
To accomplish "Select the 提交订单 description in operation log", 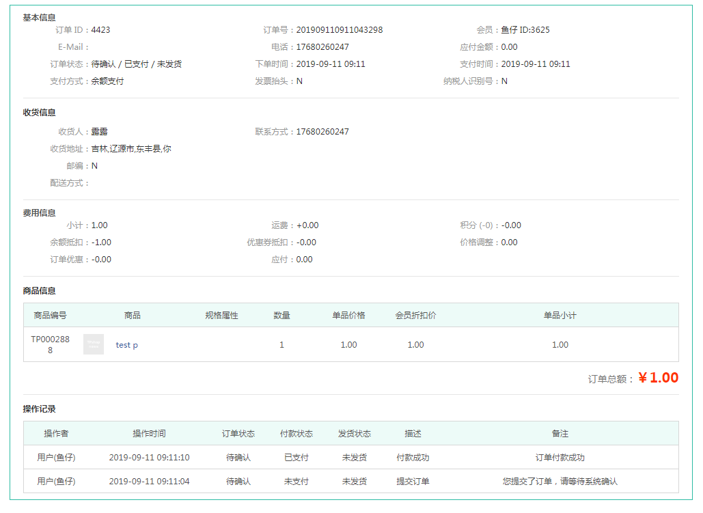I will 413,481.
